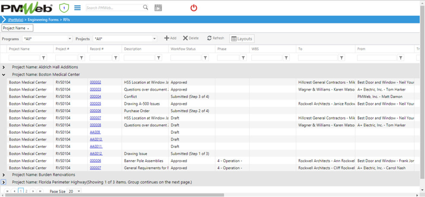This screenshot has height=197, width=425.
Task: Open record AA0010 link
Action: (96, 139)
